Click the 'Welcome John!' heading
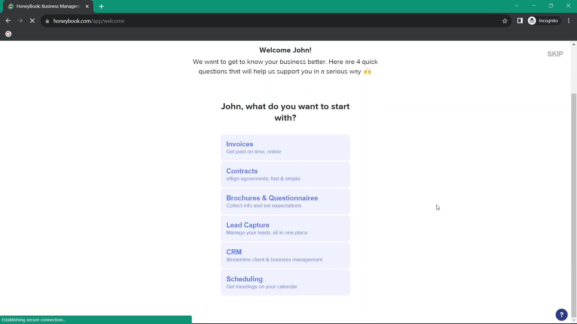 [x=285, y=50]
